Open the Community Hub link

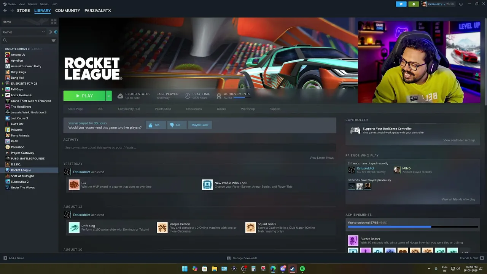[129, 109]
